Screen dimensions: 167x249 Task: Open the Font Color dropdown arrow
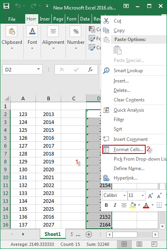(x=152, y=205)
